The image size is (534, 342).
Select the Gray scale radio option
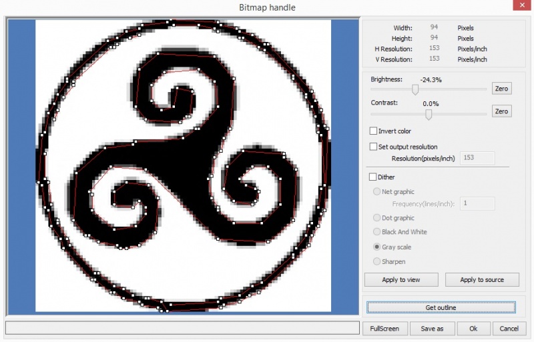(376, 247)
